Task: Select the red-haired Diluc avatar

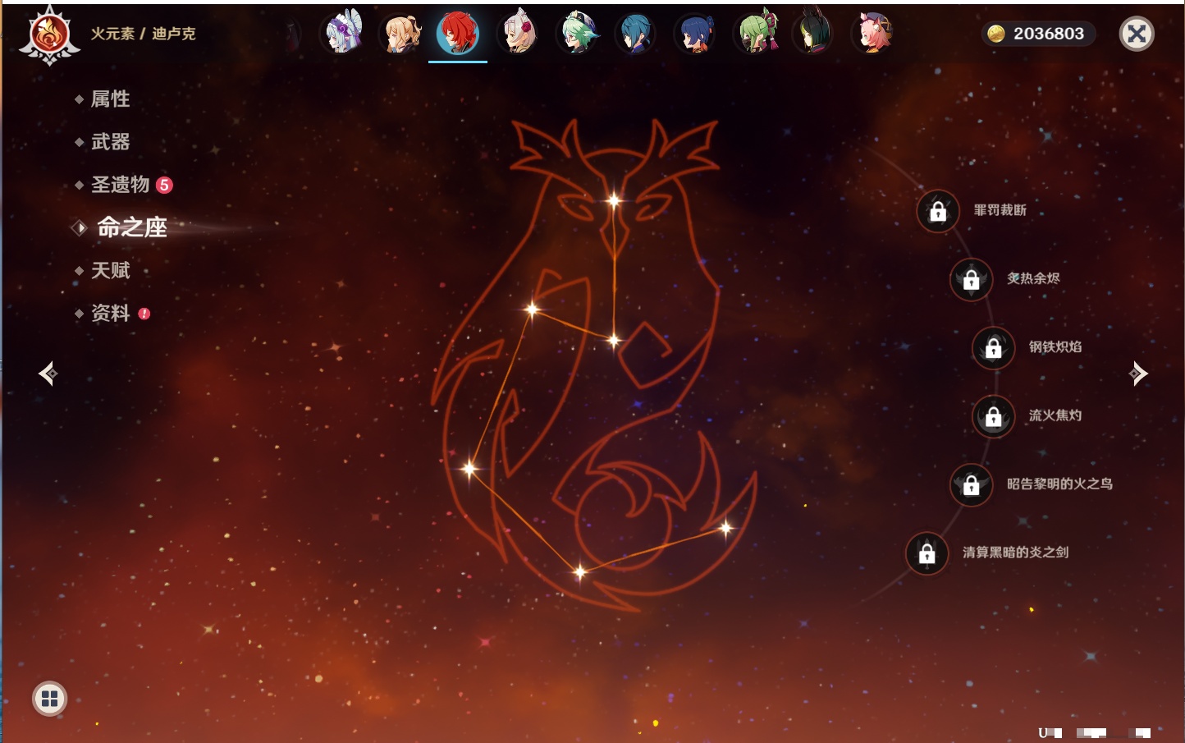Action: 458,33
